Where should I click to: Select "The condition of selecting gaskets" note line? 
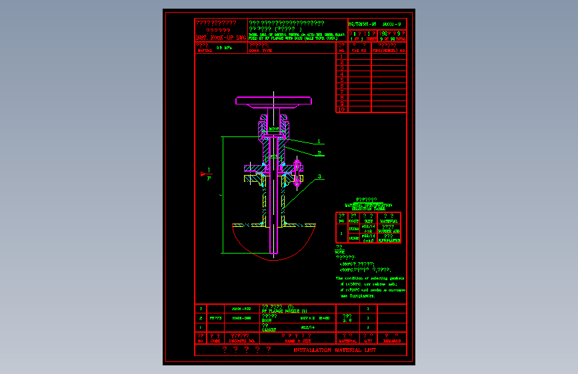(x=370, y=278)
